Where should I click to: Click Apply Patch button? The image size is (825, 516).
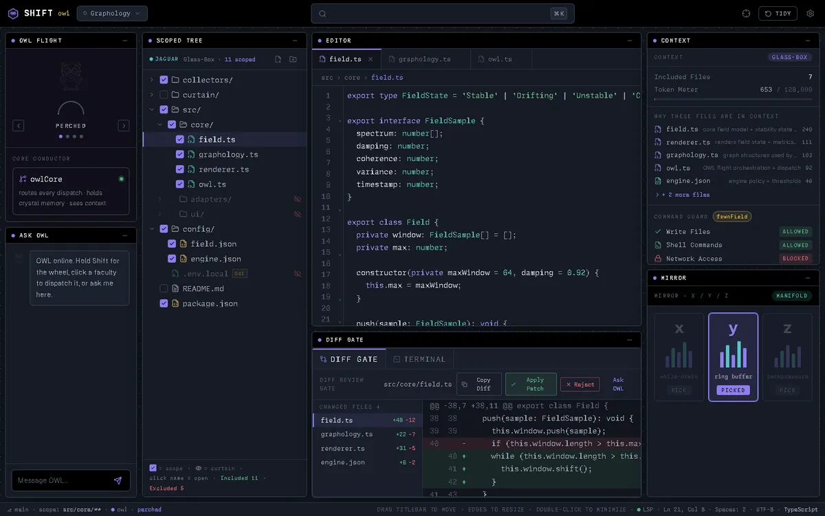(x=531, y=384)
